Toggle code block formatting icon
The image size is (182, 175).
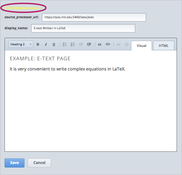(x=108, y=44)
